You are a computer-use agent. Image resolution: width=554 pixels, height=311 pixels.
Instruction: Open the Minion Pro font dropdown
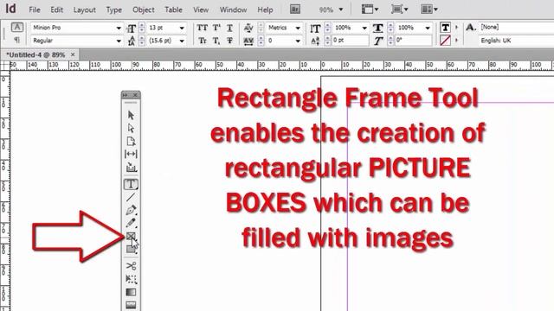click(x=119, y=28)
